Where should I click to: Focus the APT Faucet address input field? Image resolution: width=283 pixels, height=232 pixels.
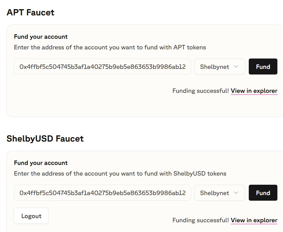pos(102,66)
